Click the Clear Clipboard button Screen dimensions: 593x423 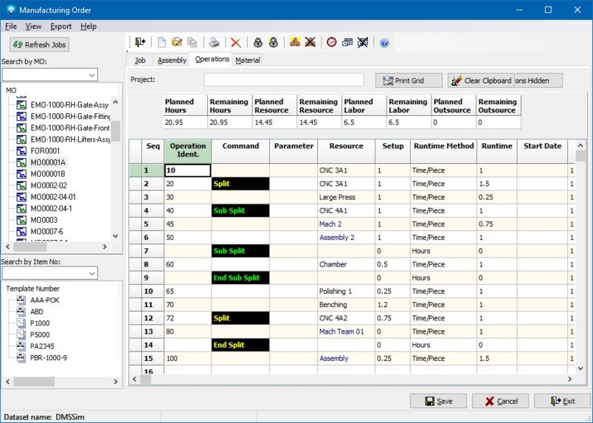(482, 80)
